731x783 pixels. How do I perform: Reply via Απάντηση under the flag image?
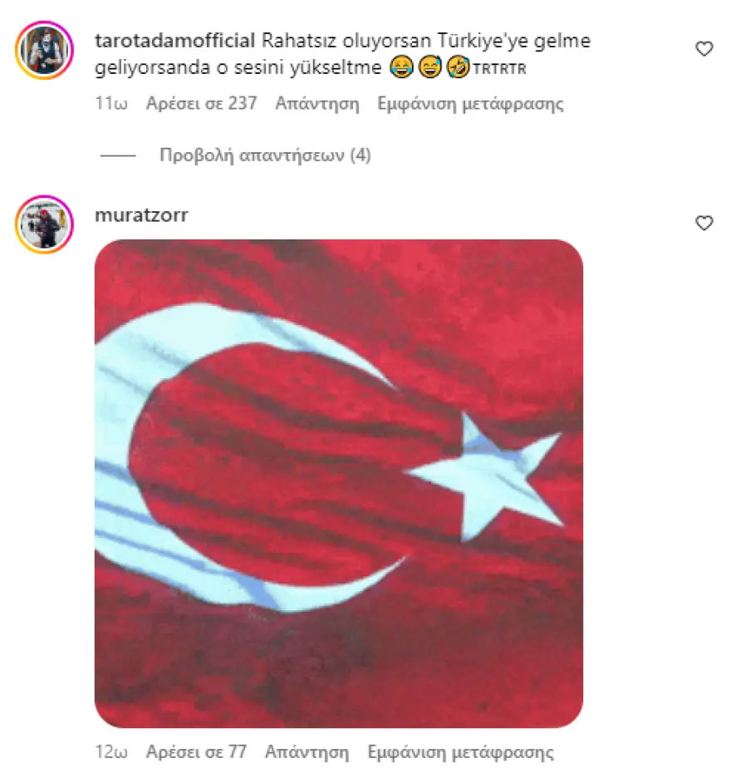coord(307,751)
